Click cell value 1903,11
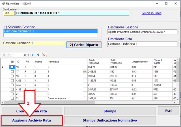The height and width of the screenshot is (127, 181). [98, 98]
